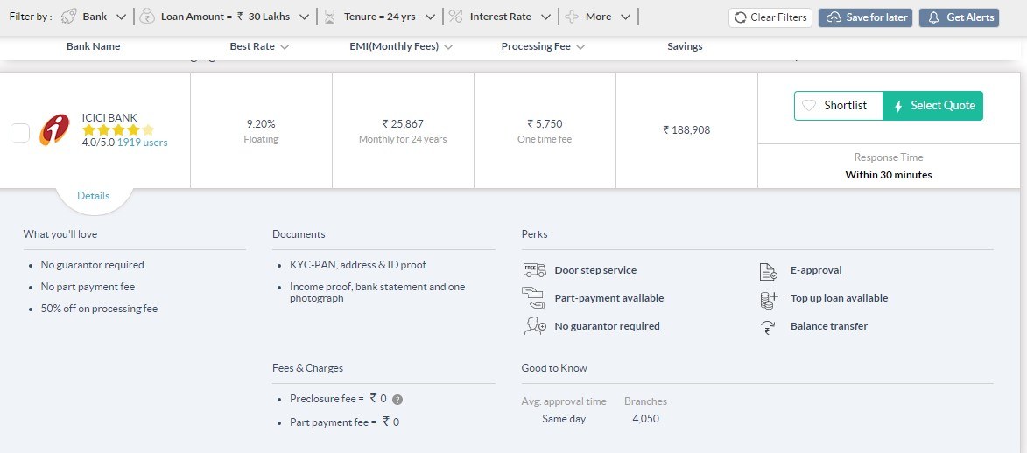Click the No guarantor required perk icon
This screenshot has width=1027, height=453.
click(534, 326)
